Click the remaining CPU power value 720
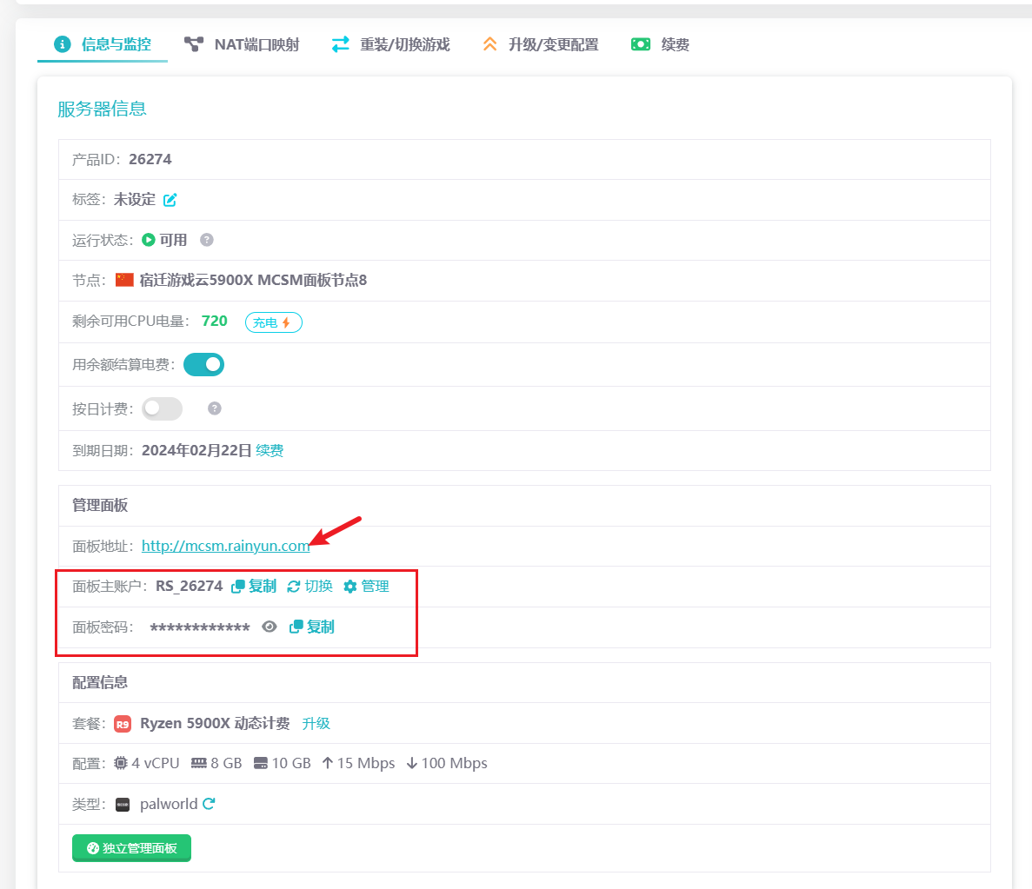Viewport: 1032px width, 889px height. 215,322
